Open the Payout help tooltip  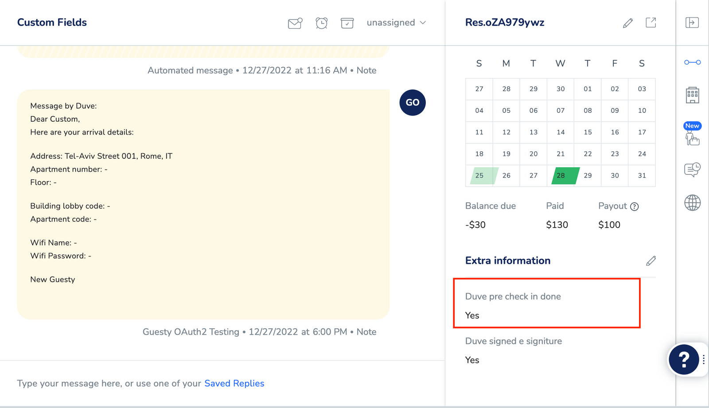(x=635, y=206)
